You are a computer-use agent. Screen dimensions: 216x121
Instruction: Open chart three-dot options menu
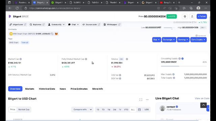coord(147,99)
